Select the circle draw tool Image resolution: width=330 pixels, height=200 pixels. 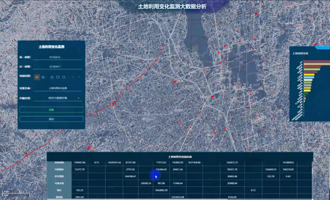pyautogui.click(x=64, y=77)
